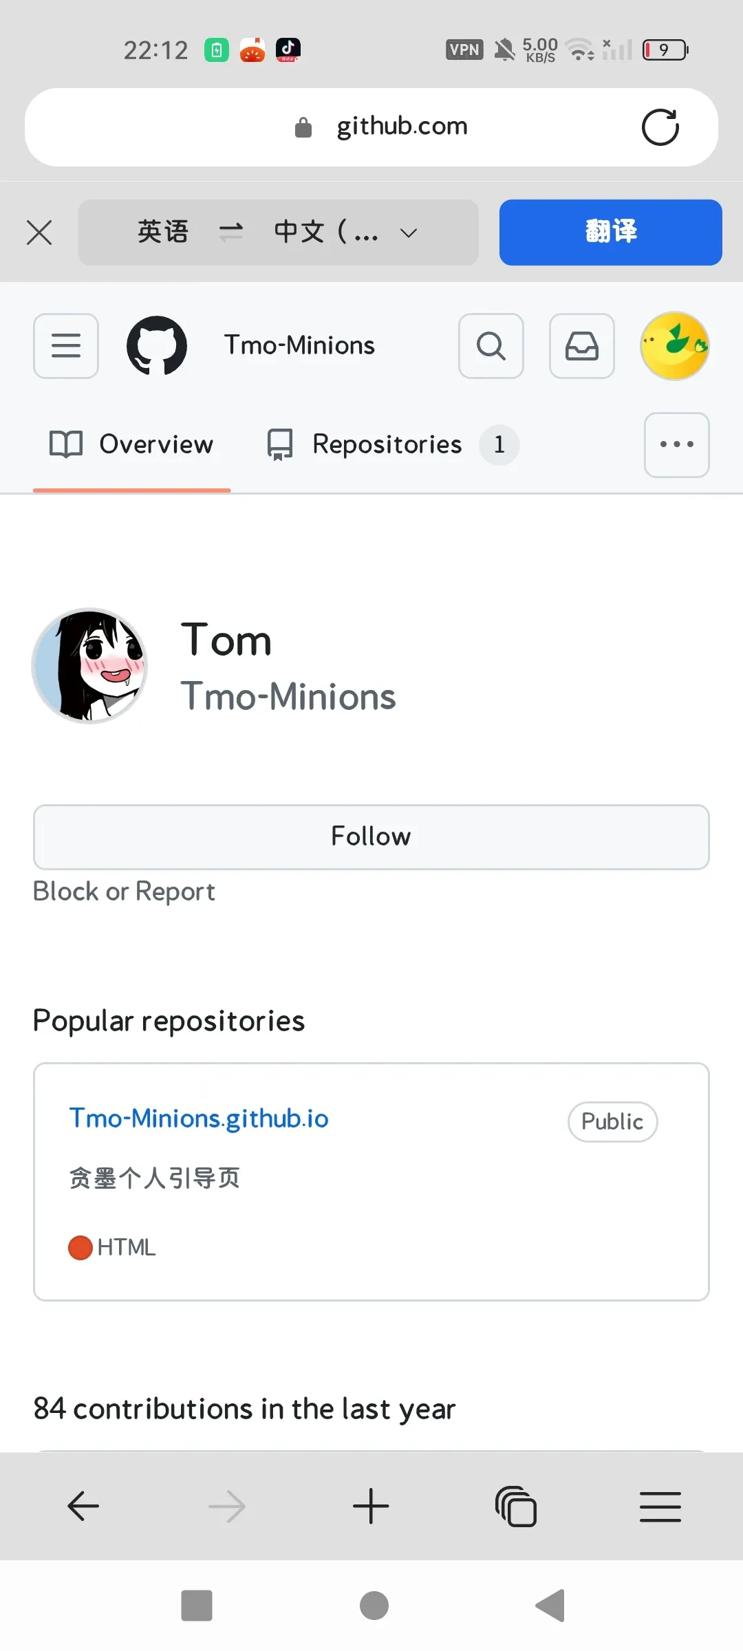
Task: Click the GitHub Octocat logo
Action: click(x=157, y=345)
